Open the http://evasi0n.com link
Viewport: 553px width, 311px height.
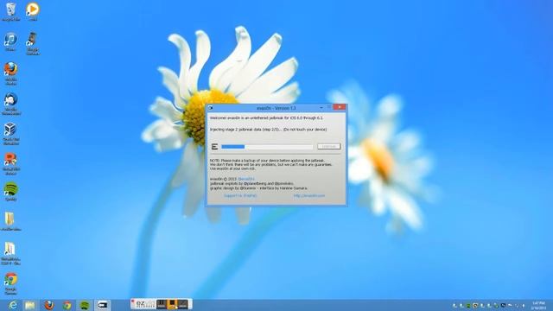point(309,195)
